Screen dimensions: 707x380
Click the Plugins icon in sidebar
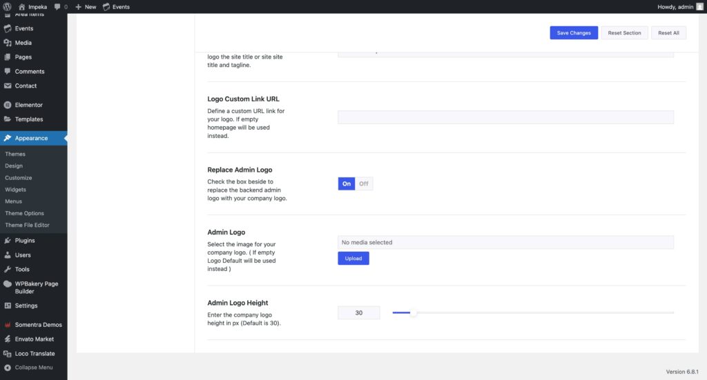(8, 241)
